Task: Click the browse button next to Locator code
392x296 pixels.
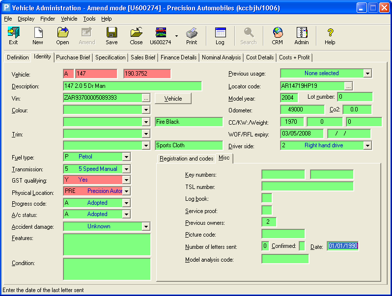Action: pyautogui.click(x=348, y=86)
